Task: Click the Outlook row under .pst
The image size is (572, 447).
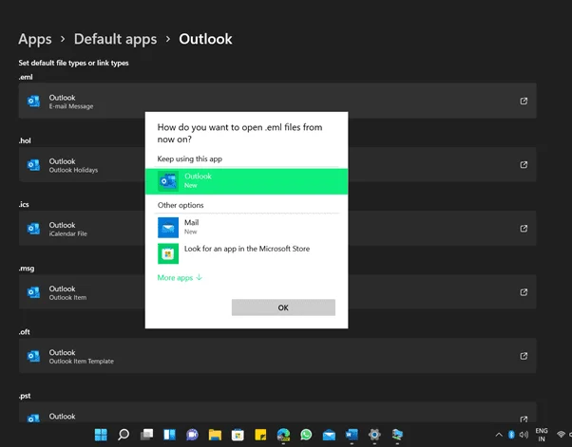Action: click(x=277, y=413)
